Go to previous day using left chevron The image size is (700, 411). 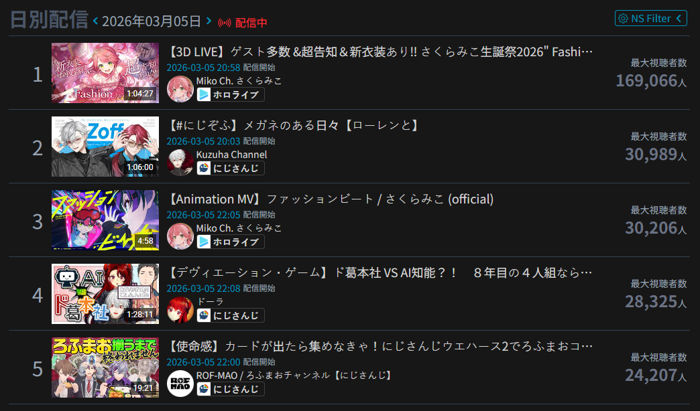click(95, 21)
